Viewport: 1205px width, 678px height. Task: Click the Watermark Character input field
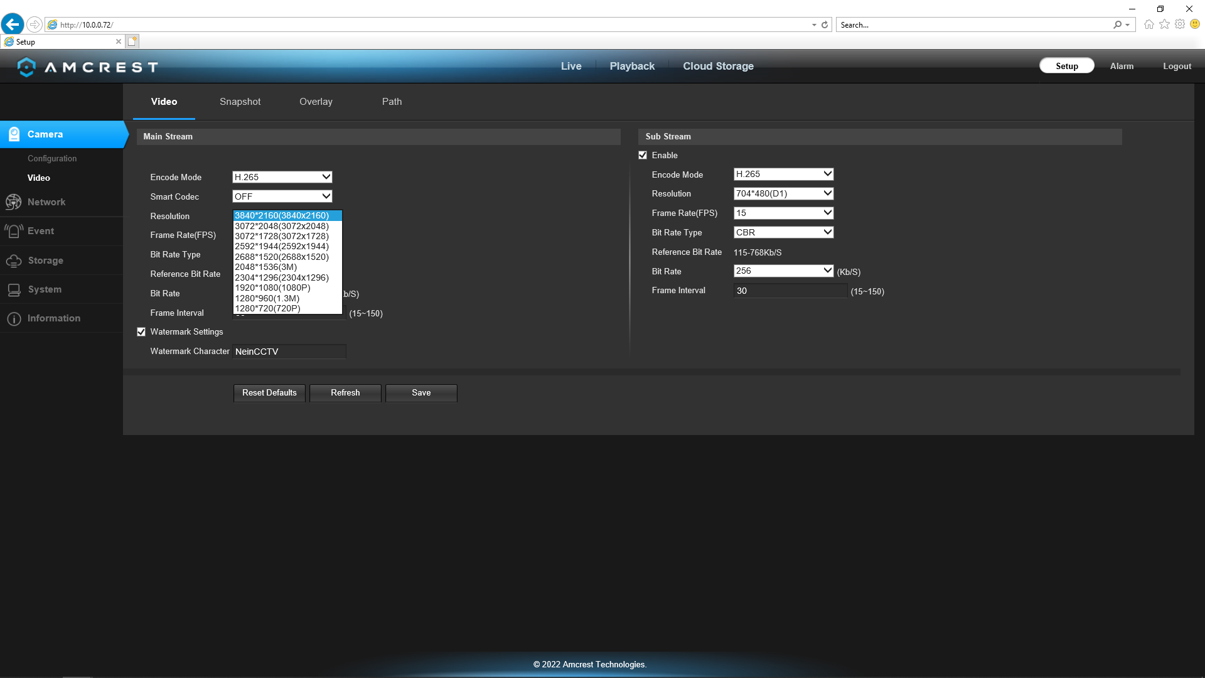click(x=289, y=352)
